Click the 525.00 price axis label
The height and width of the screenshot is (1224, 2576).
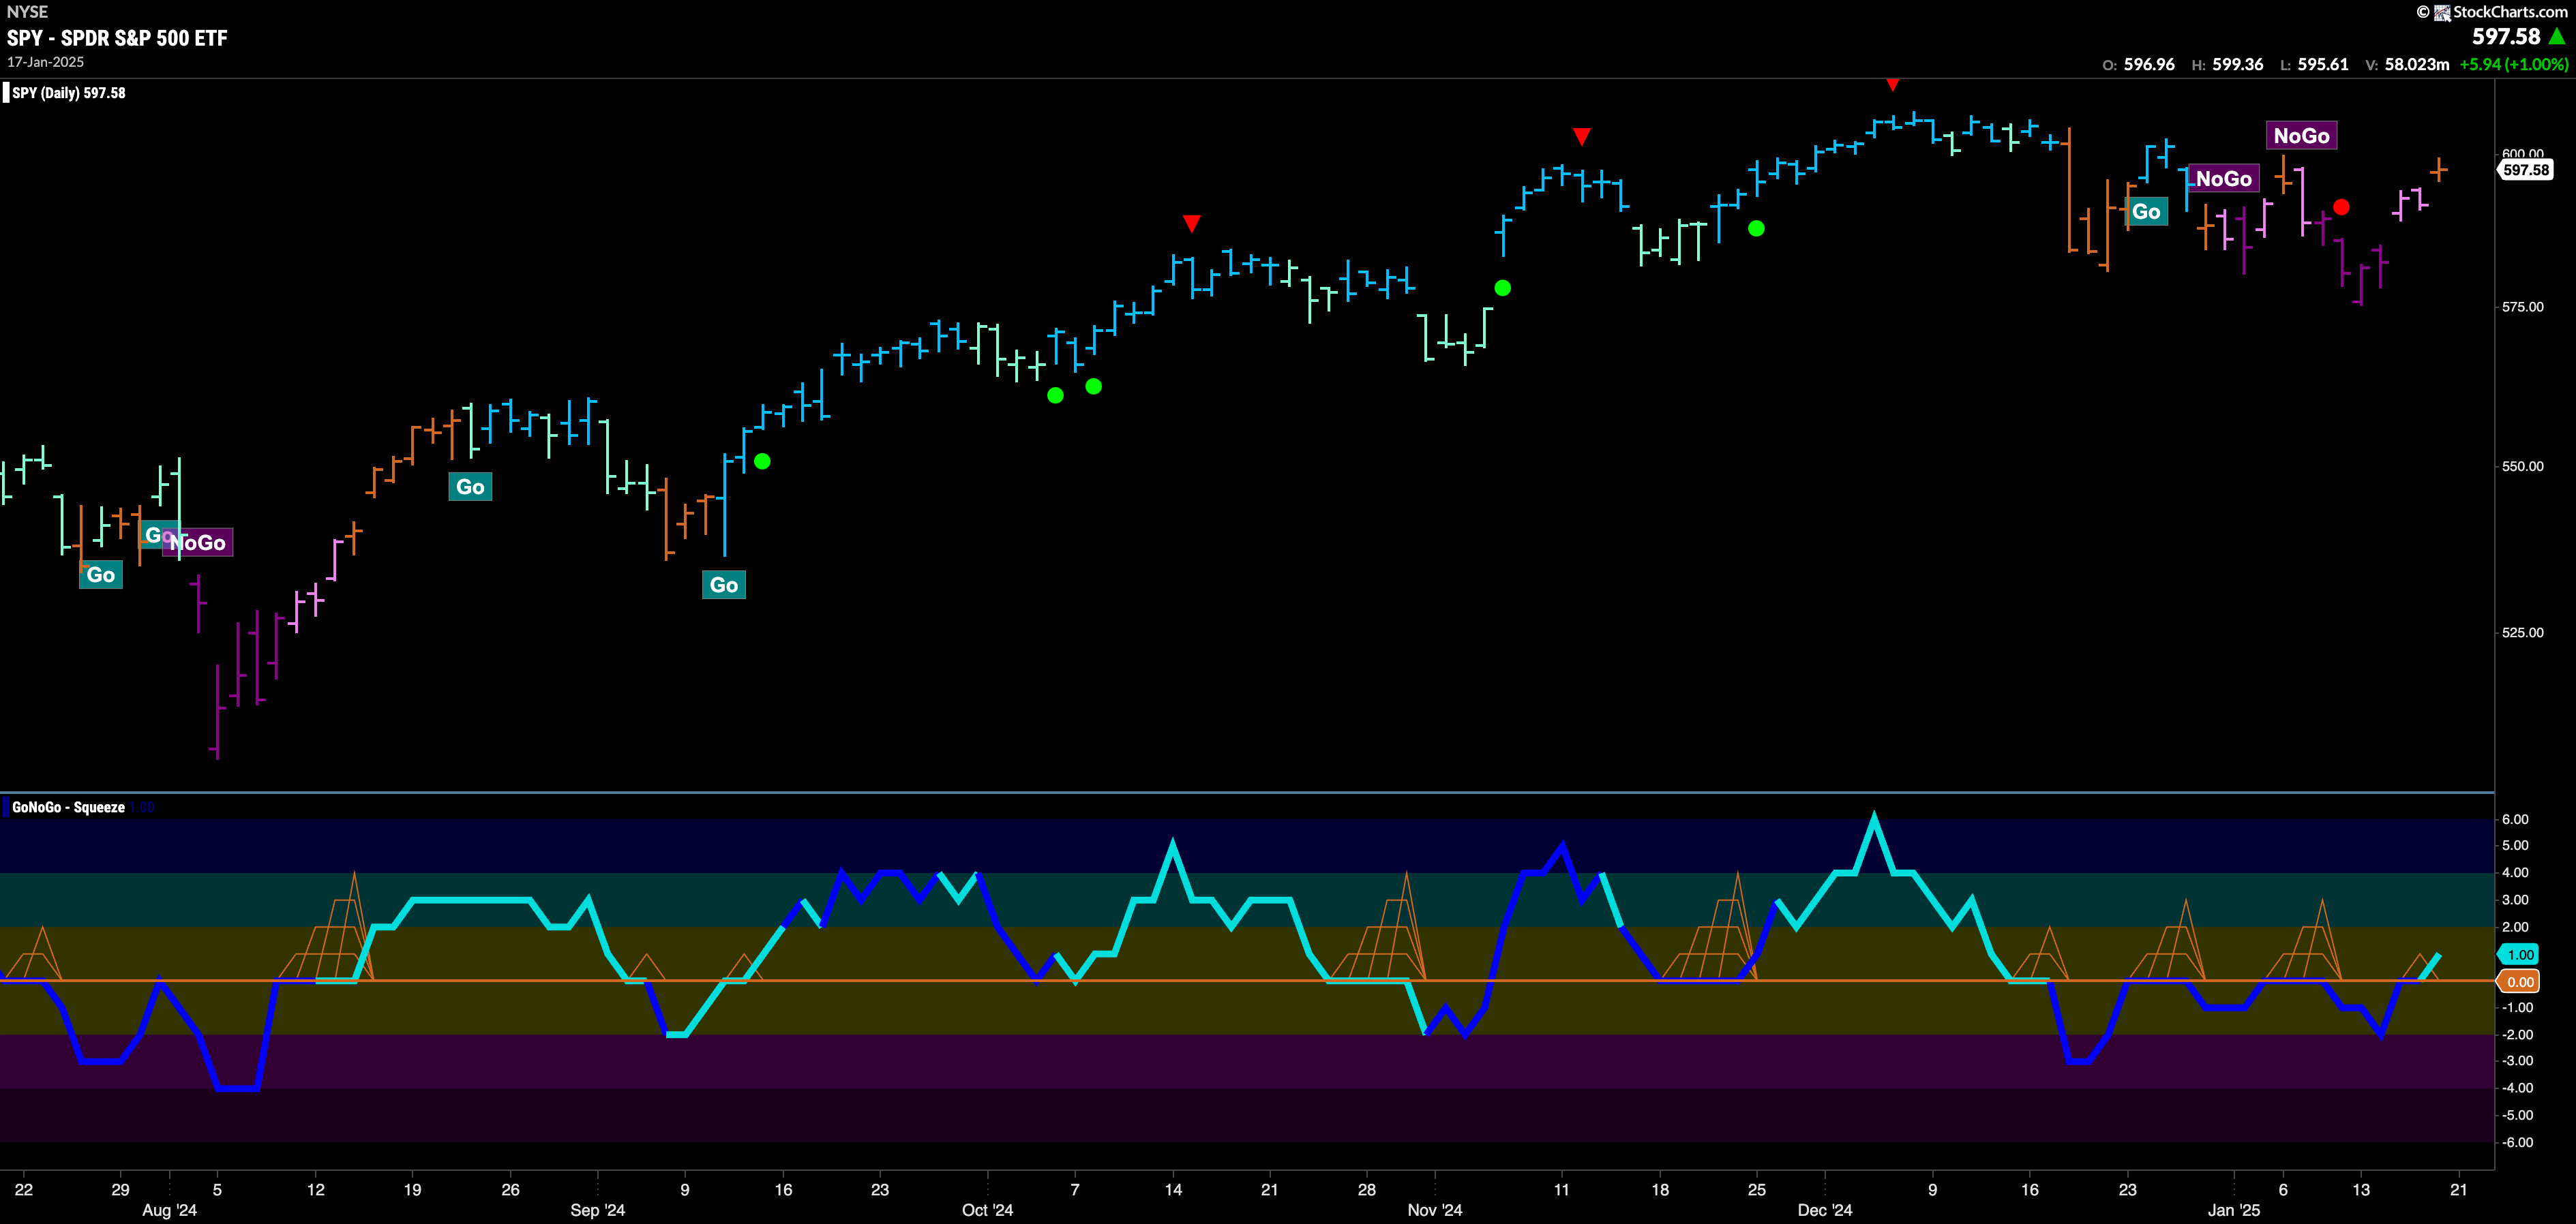pyautogui.click(x=2522, y=632)
